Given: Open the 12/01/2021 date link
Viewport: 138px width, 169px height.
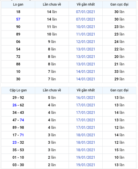Looking at the screenshot, I should (x=85, y=42).
